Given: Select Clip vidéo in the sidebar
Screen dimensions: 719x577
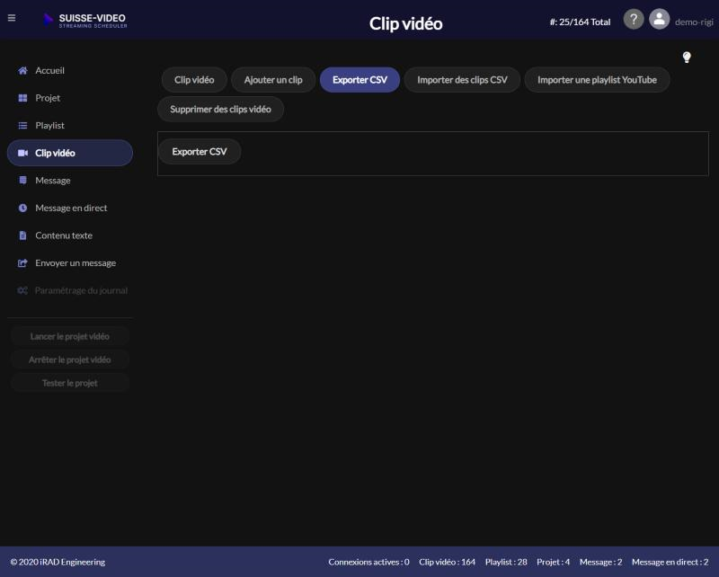Looking at the screenshot, I should pos(70,153).
